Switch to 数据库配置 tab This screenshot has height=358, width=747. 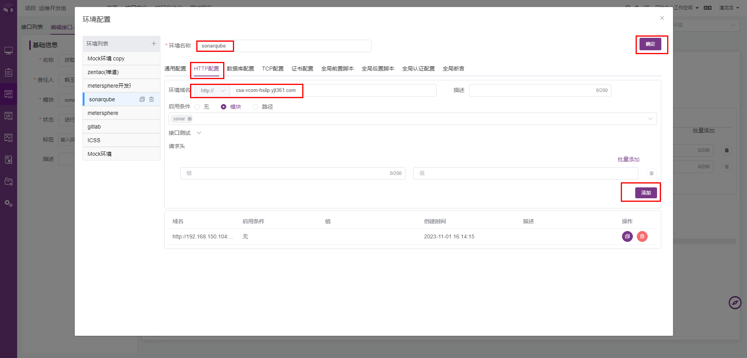coord(240,69)
